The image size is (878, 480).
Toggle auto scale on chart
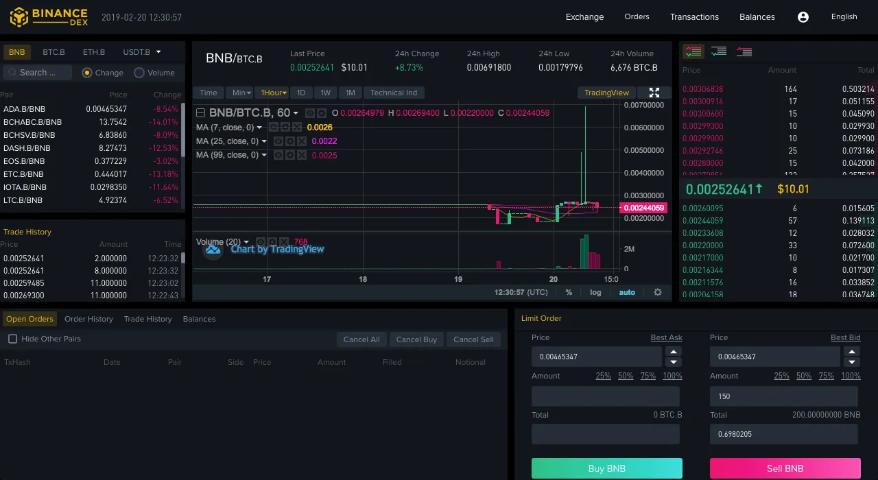[627, 292]
